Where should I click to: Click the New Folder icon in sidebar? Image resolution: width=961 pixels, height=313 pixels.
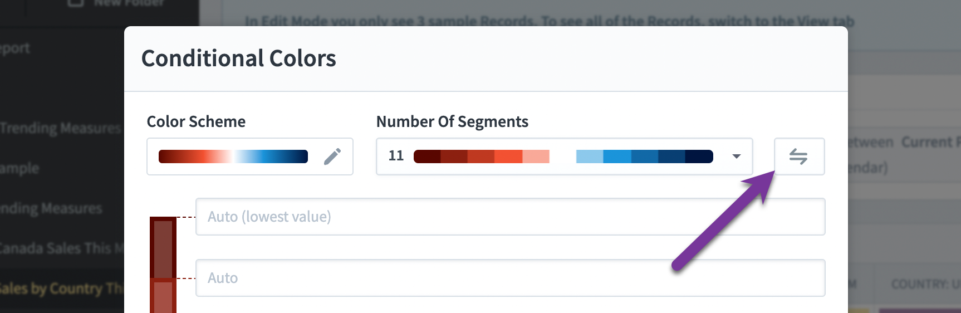[76, 3]
